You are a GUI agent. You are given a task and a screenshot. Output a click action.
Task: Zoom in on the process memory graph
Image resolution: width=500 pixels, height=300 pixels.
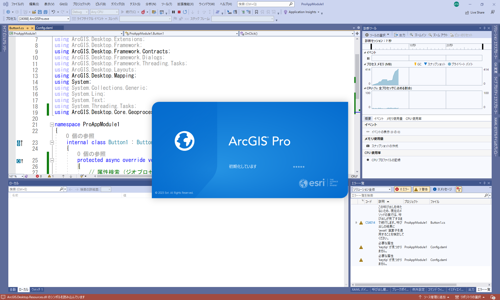[x=418, y=34]
